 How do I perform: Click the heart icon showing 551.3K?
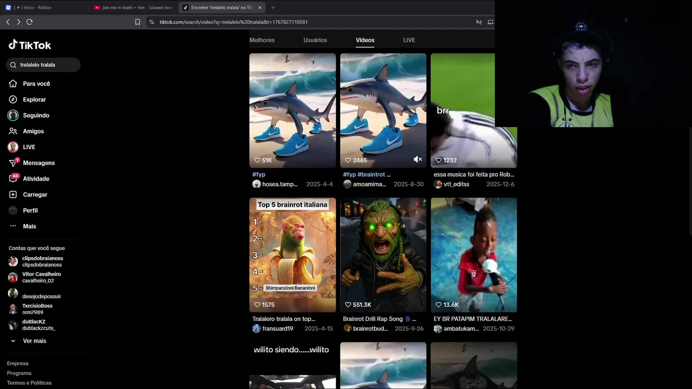[348, 305]
